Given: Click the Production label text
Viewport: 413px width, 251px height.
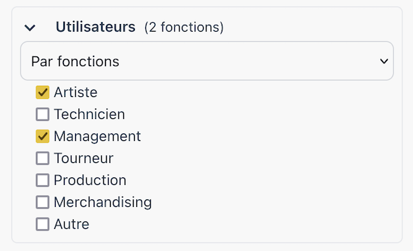Looking at the screenshot, I should coord(90,180).
